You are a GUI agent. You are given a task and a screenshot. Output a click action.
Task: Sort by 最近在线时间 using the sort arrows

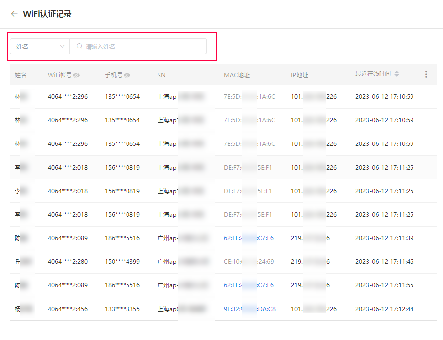point(397,74)
